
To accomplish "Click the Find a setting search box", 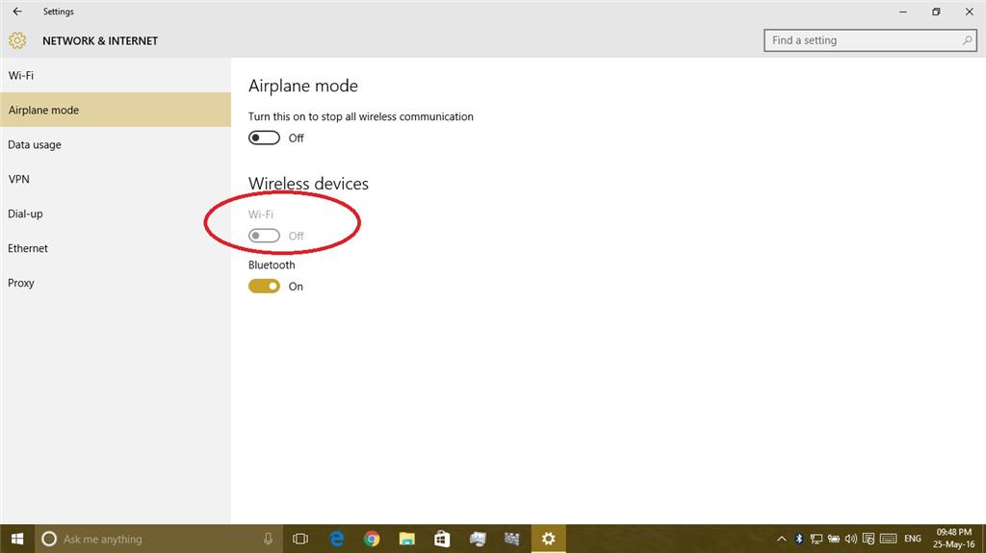I will coord(870,40).
